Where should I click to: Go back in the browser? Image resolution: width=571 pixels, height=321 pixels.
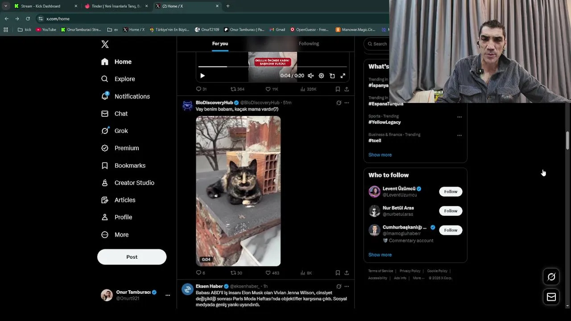click(x=6, y=19)
